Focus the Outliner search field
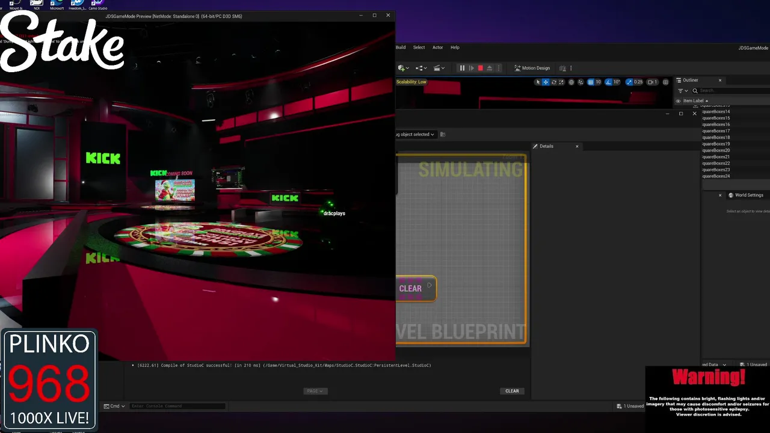770x433 pixels. (731, 91)
